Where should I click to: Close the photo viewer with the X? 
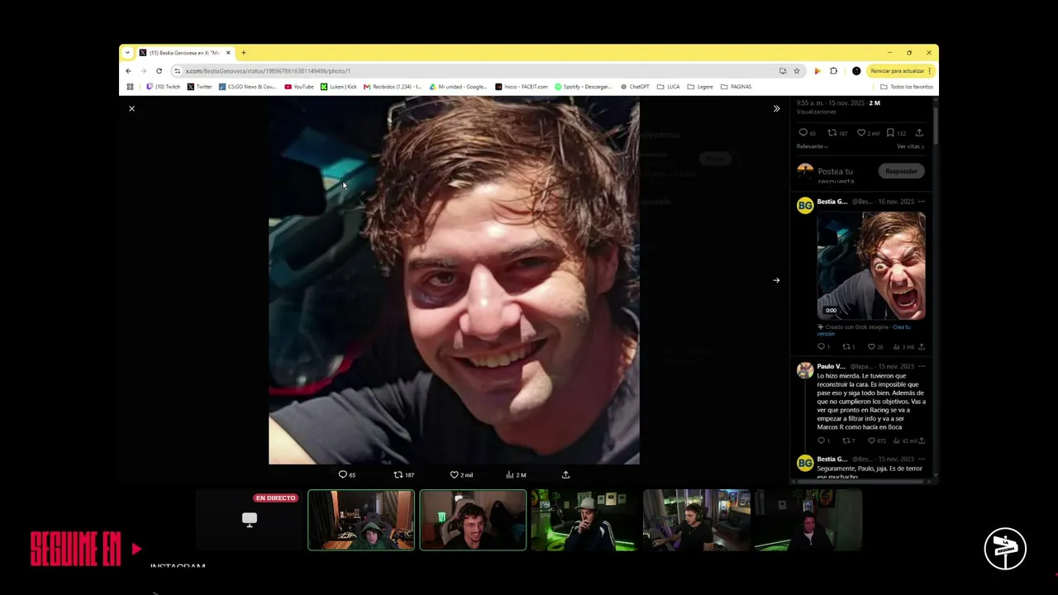[x=131, y=108]
